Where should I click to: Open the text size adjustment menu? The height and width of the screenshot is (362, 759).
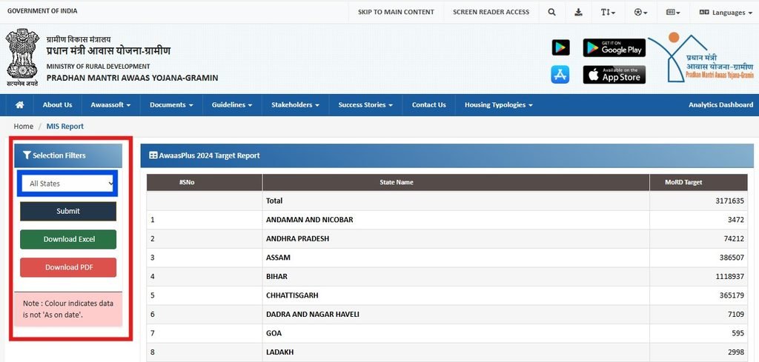pyautogui.click(x=608, y=12)
